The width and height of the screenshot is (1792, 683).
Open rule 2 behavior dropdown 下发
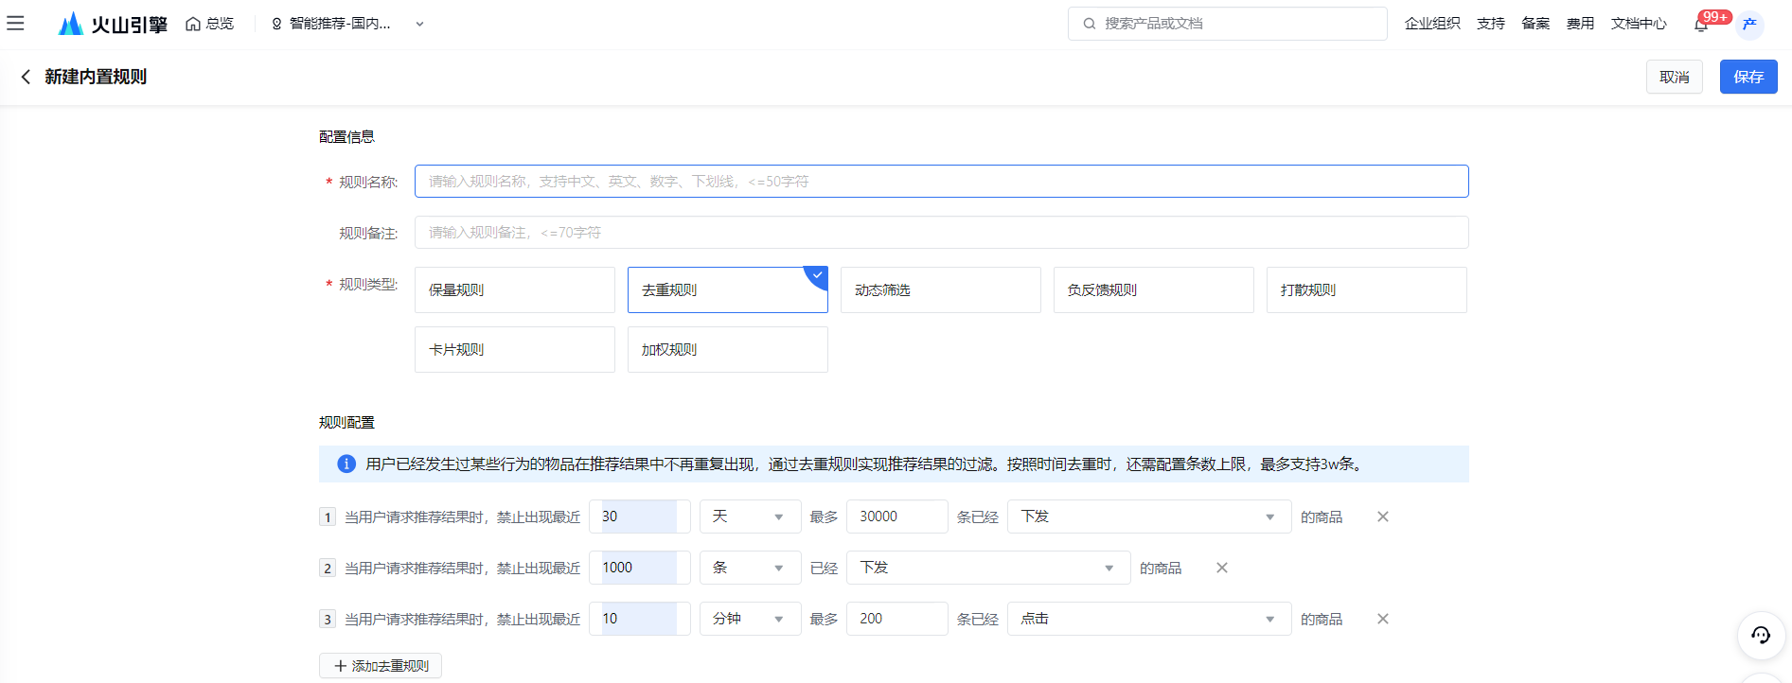coord(988,568)
